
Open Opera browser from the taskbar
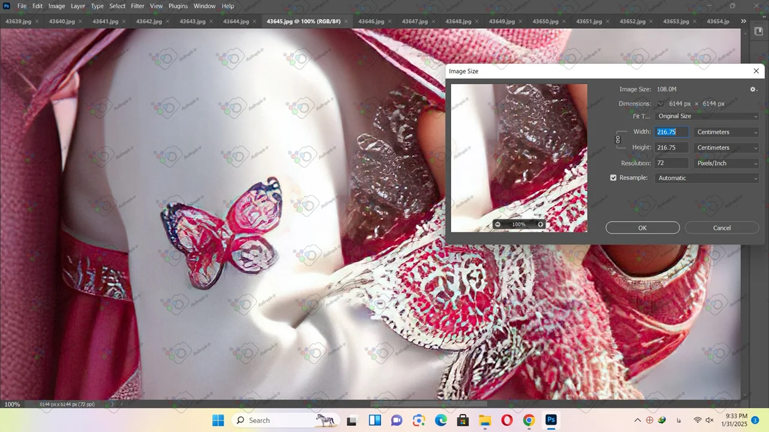(506, 420)
